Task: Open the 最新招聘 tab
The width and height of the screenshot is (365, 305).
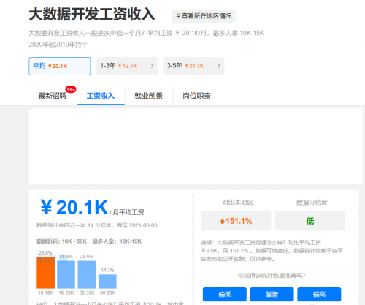Action: (53, 96)
